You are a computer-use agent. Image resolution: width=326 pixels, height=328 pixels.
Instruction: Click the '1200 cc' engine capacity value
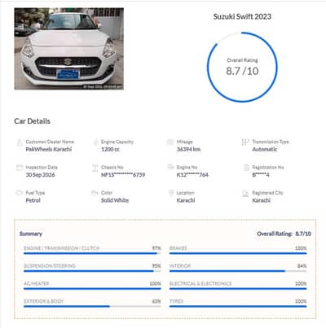pos(110,149)
